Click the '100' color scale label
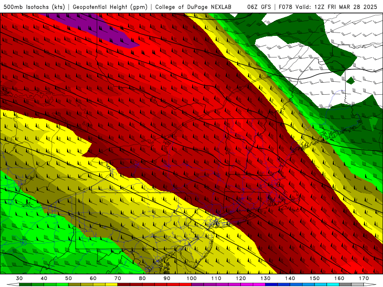 pyautogui.click(x=192, y=278)
